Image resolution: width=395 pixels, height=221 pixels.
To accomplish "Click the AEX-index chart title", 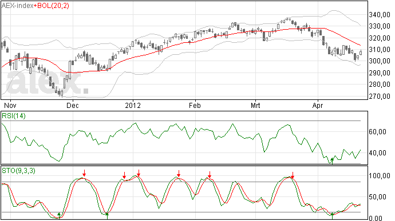I will tap(18, 6).
